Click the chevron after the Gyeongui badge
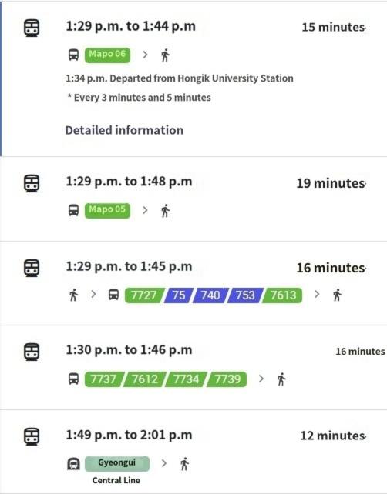 coord(164,463)
